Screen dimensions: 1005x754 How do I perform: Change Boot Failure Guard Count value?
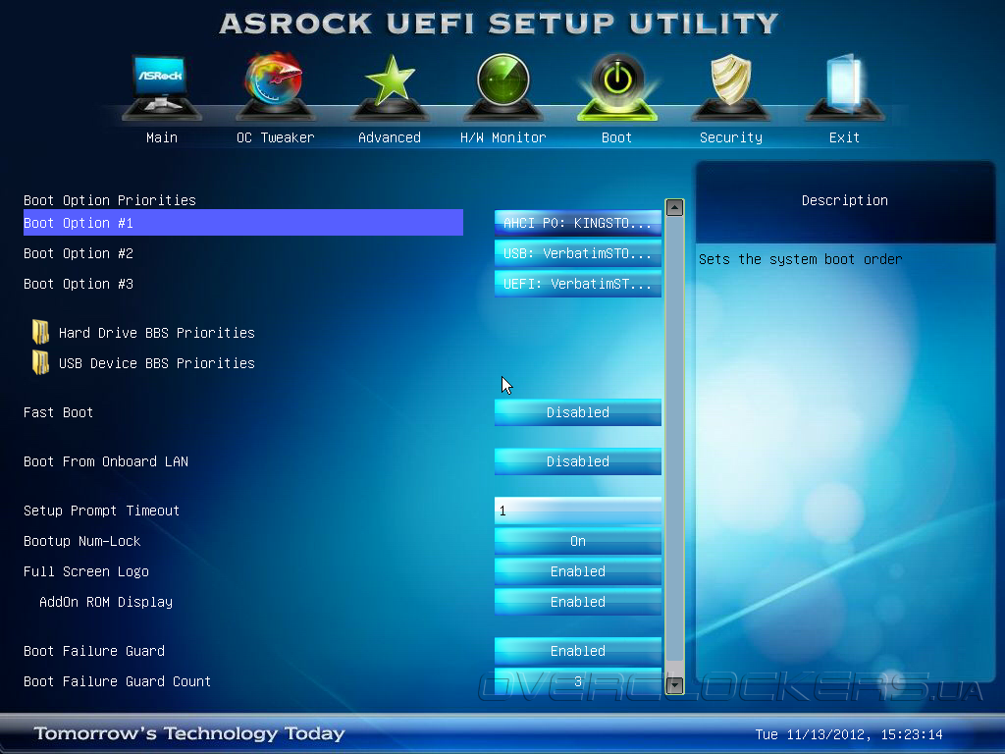click(577, 681)
